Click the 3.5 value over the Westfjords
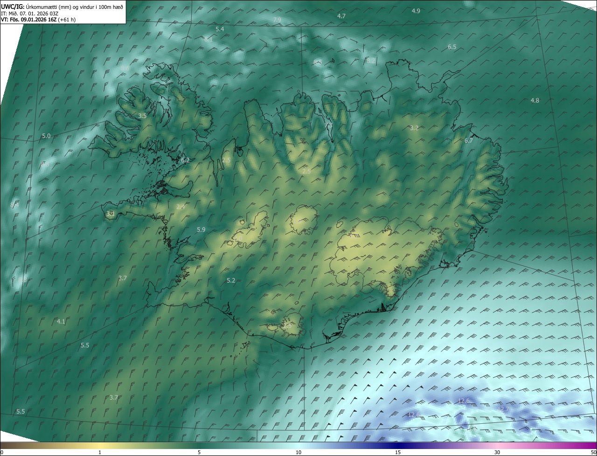The height and width of the screenshot is (456, 597). click(143, 115)
